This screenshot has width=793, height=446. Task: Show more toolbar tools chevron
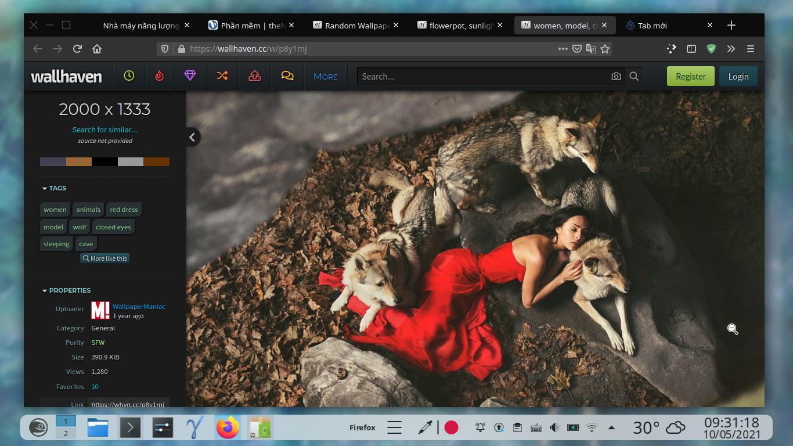coord(731,49)
